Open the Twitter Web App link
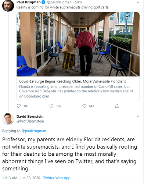This screenshot has width=144, height=184. pos(57,178)
